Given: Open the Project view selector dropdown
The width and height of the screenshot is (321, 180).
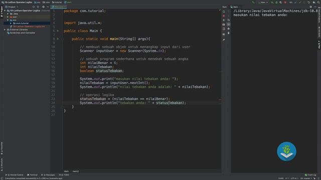Looking at the screenshot, I should [x=12, y=6].
